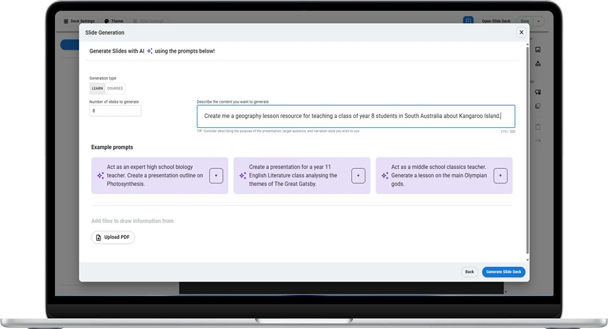
Task: Click the paste clipboard icon in sidebar
Action: click(538, 127)
